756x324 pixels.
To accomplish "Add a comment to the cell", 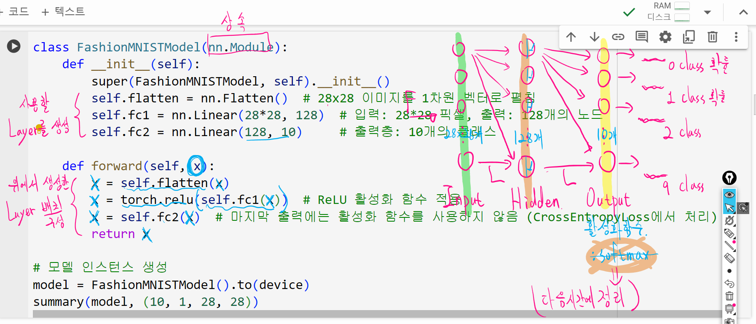I will [641, 37].
